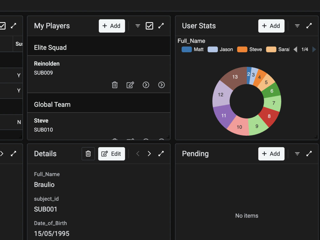Select donut slice labeled 8

pos(269,116)
